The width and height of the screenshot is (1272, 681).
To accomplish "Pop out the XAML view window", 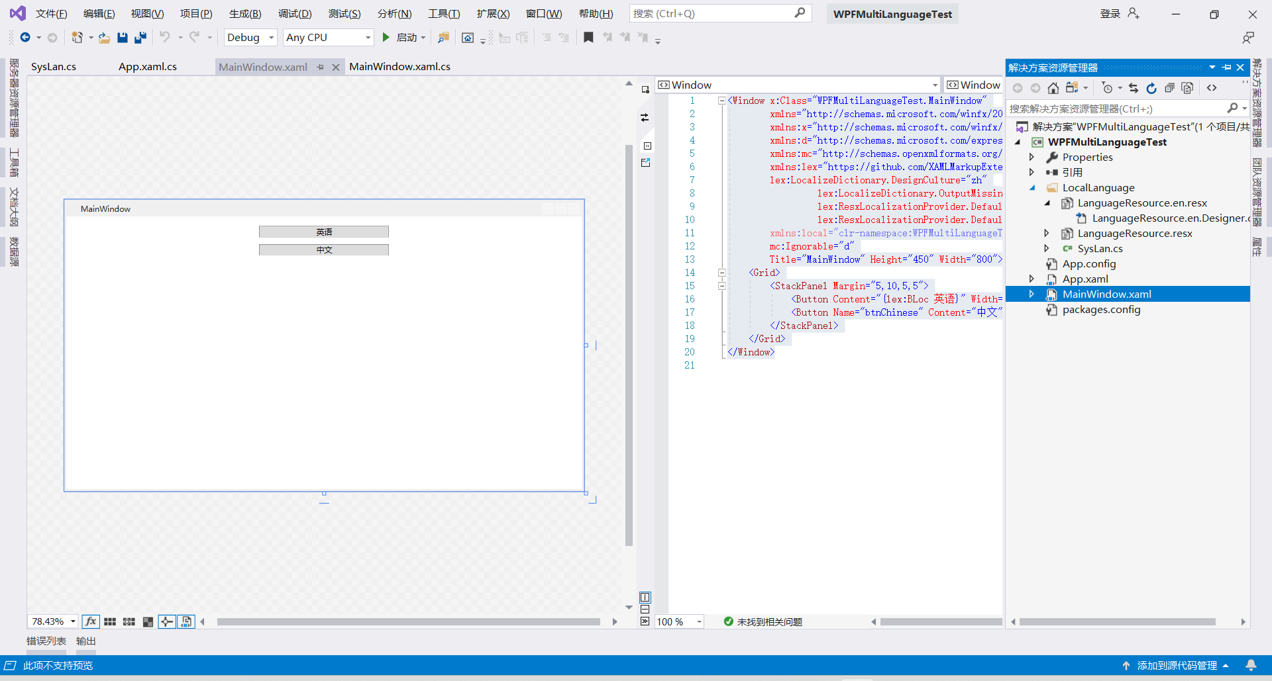I will (646, 163).
